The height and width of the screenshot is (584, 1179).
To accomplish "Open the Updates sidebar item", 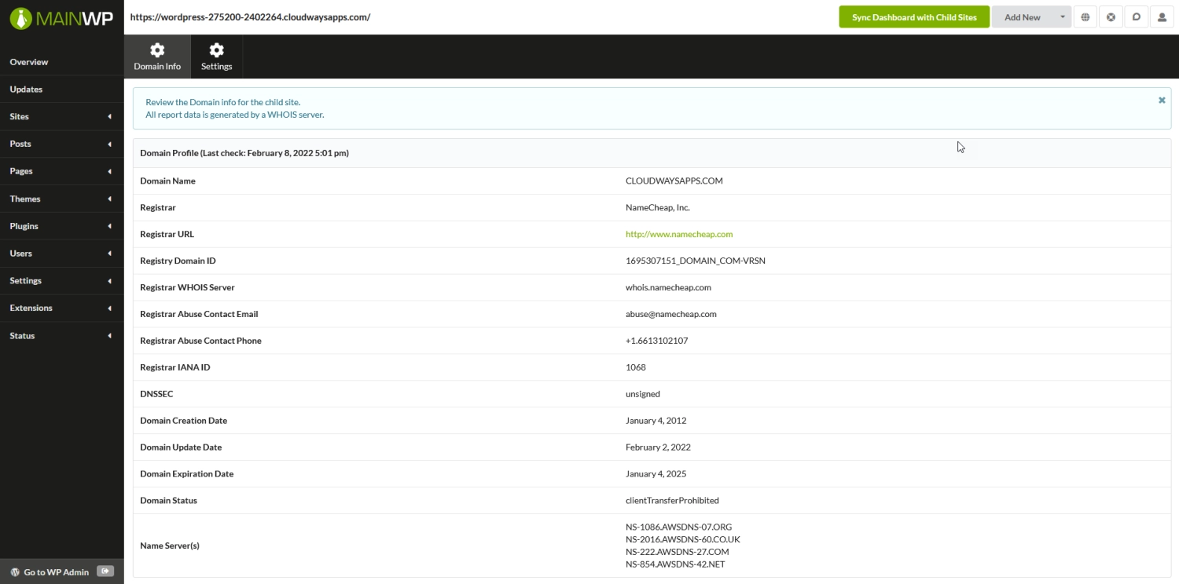I will 26,89.
